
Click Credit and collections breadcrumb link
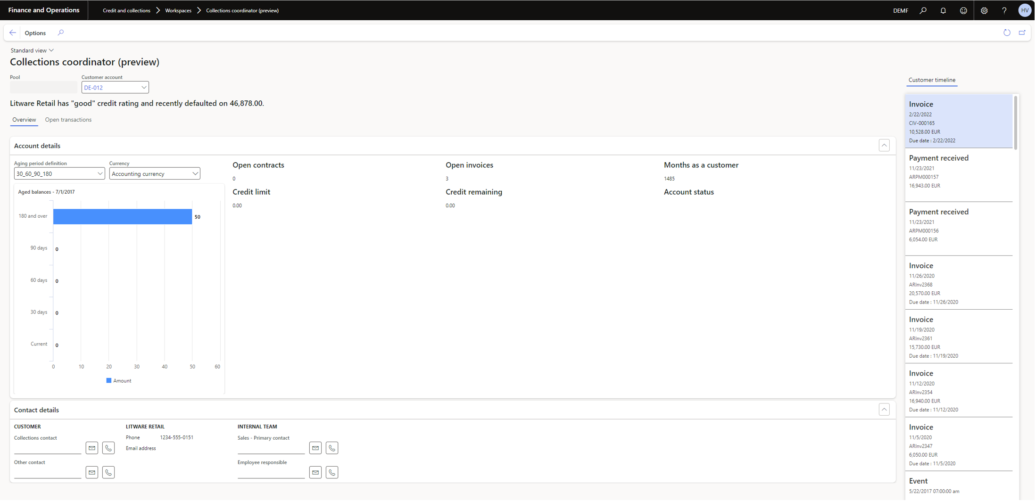tap(126, 10)
